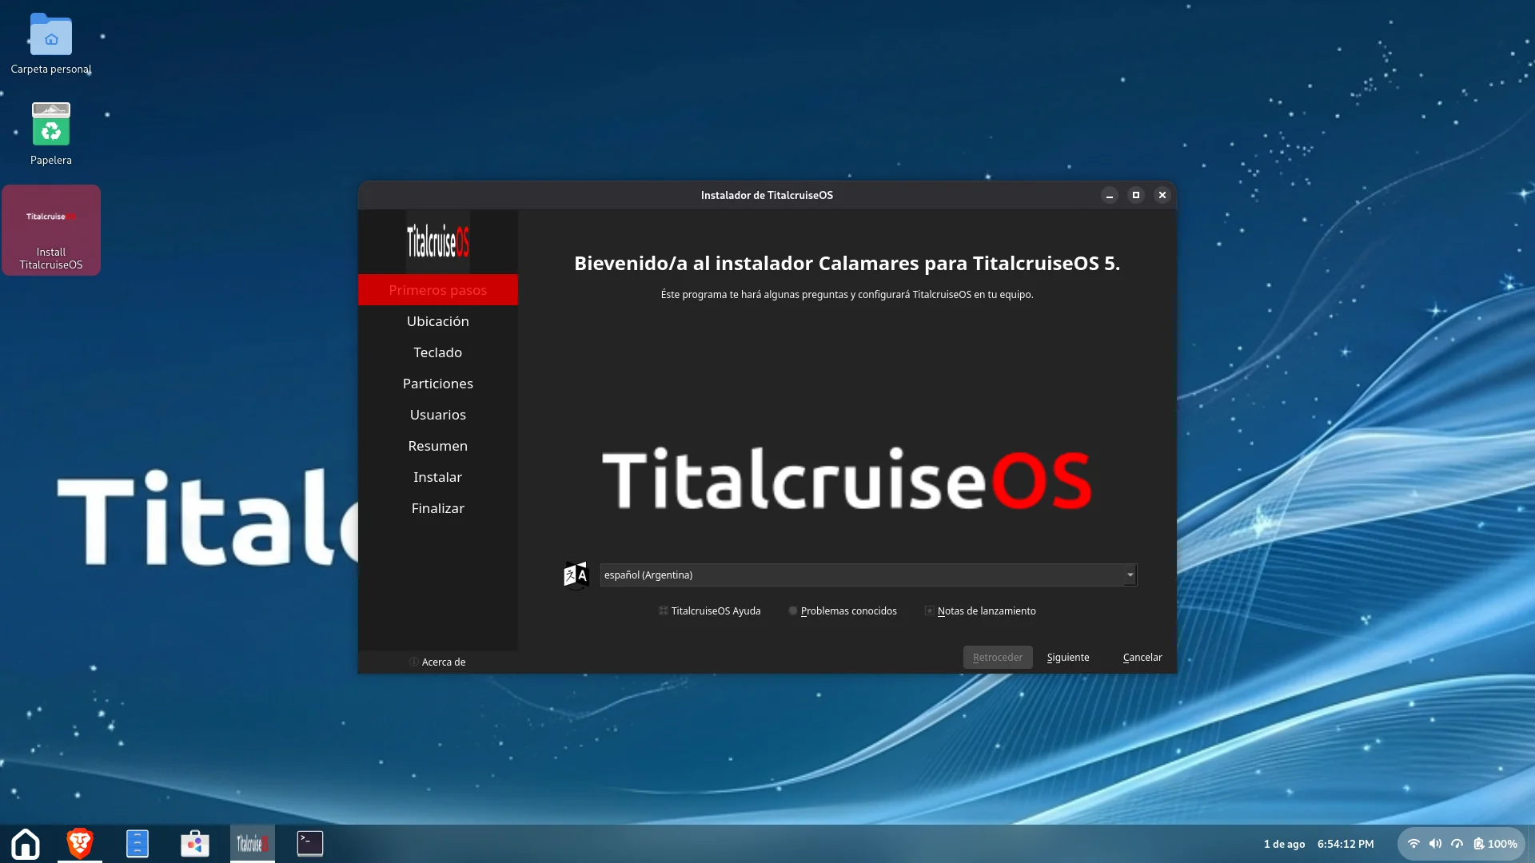Close the Instalador de TitalcruiseOS window

point(1162,195)
